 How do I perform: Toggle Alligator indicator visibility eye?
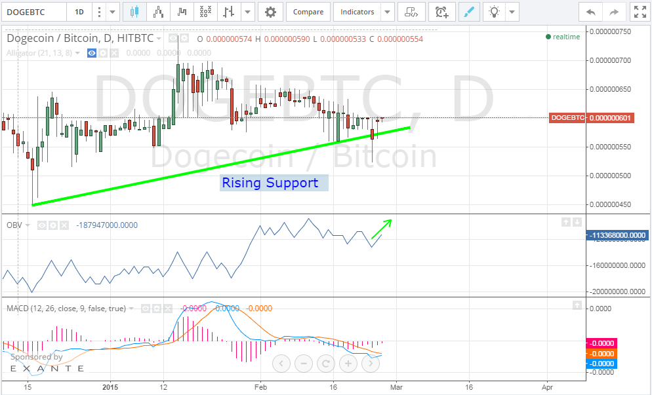point(92,53)
